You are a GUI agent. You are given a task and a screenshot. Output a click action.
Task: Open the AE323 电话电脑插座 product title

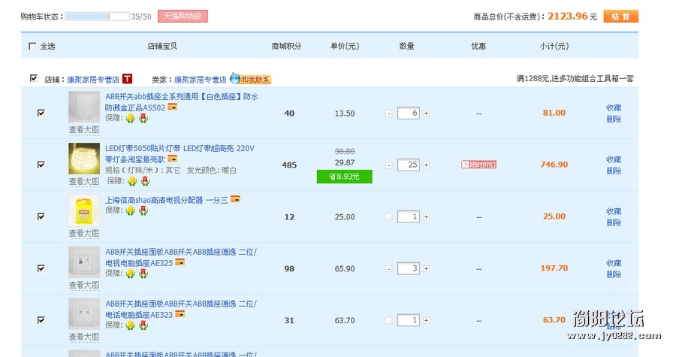[x=181, y=309]
